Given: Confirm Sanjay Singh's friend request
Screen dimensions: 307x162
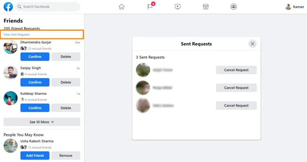Looking at the screenshot, I should (35, 82).
